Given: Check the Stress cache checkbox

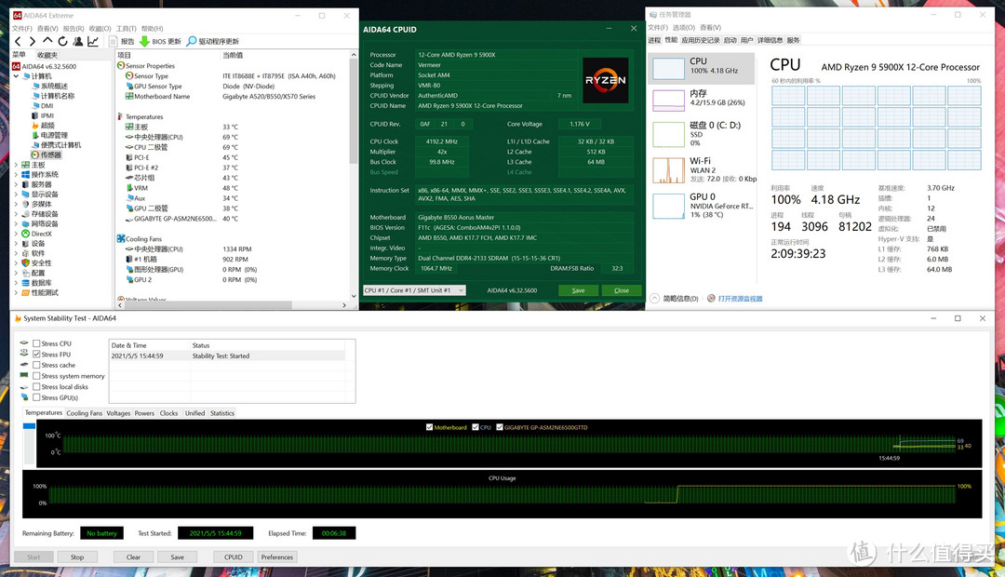Looking at the screenshot, I should click(36, 366).
